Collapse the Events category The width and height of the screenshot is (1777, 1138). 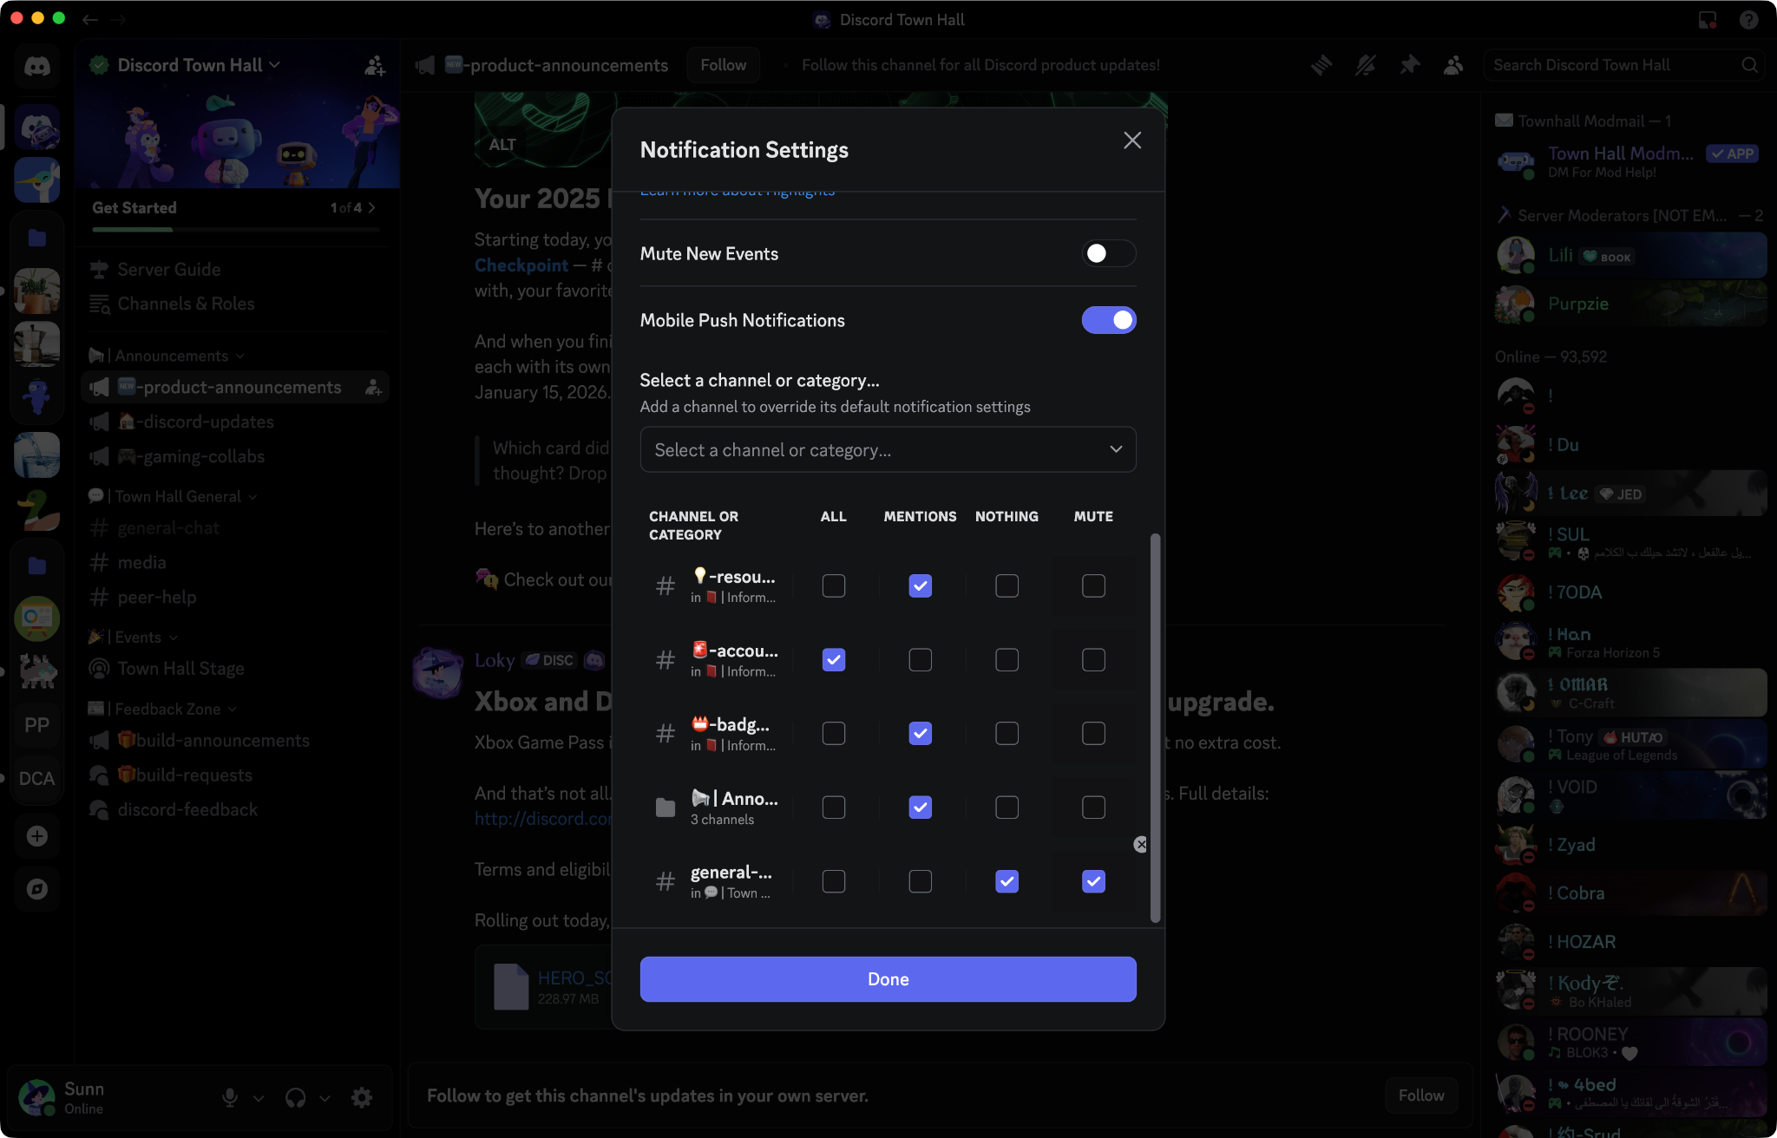coord(134,638)
